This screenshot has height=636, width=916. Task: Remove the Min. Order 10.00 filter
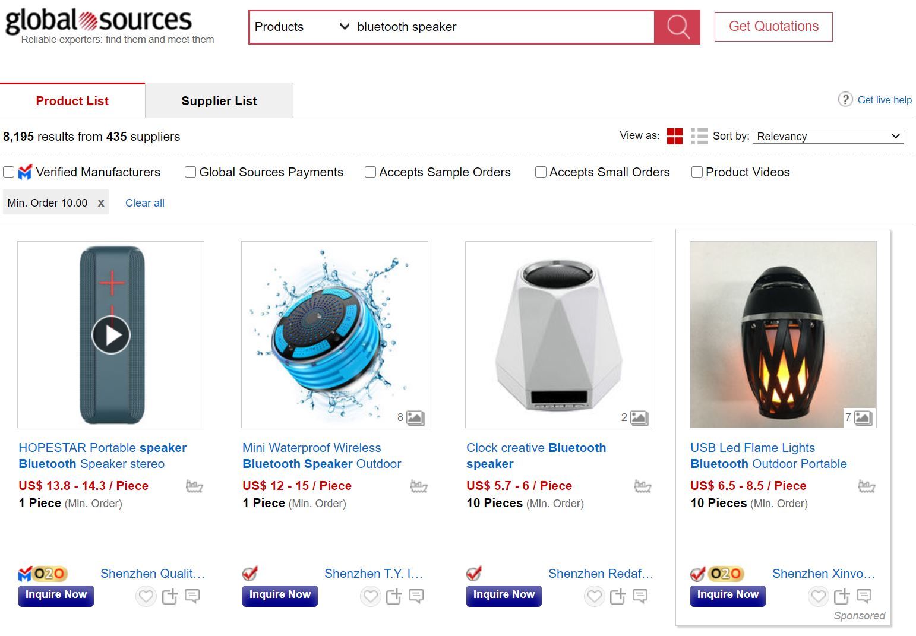click(x=101, y=203)
